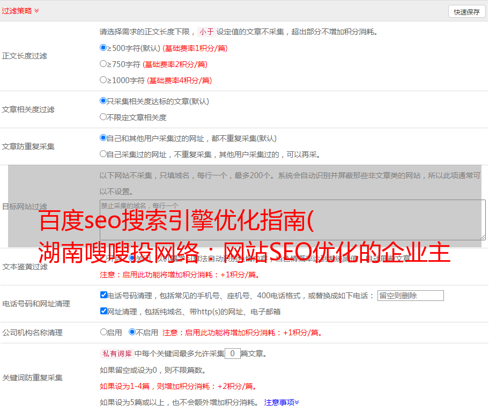Click the red (基础费率1积分/篇) note
Viewport: 489px width, 412px height.
(x=195, y=48)
